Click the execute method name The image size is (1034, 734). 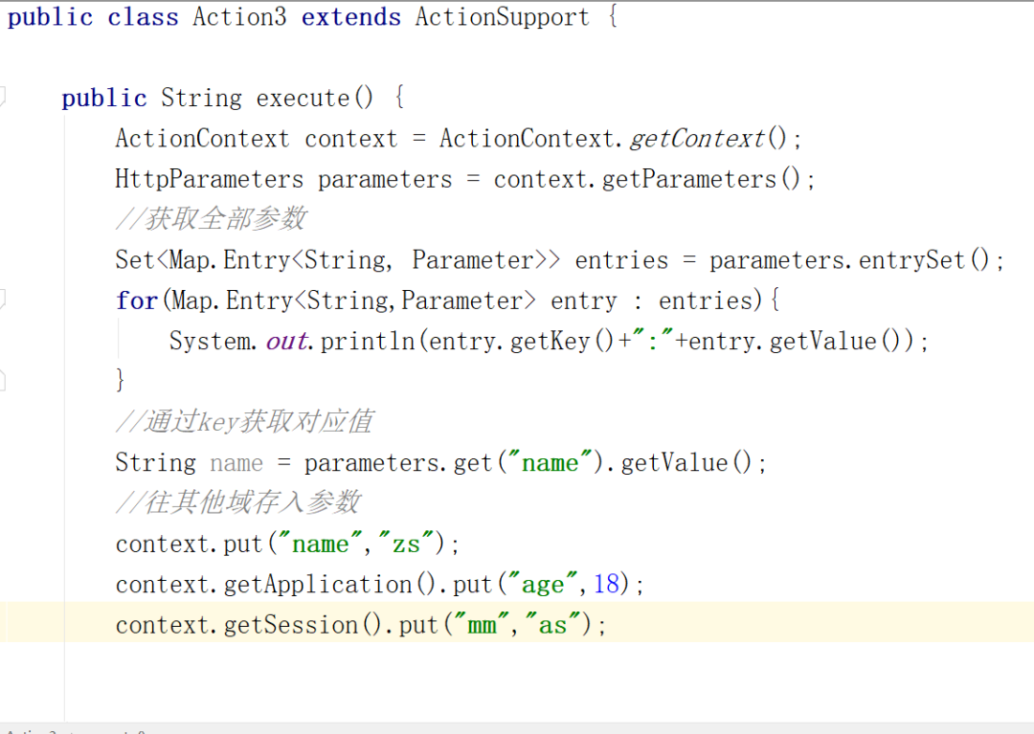[x=303, y=99]
